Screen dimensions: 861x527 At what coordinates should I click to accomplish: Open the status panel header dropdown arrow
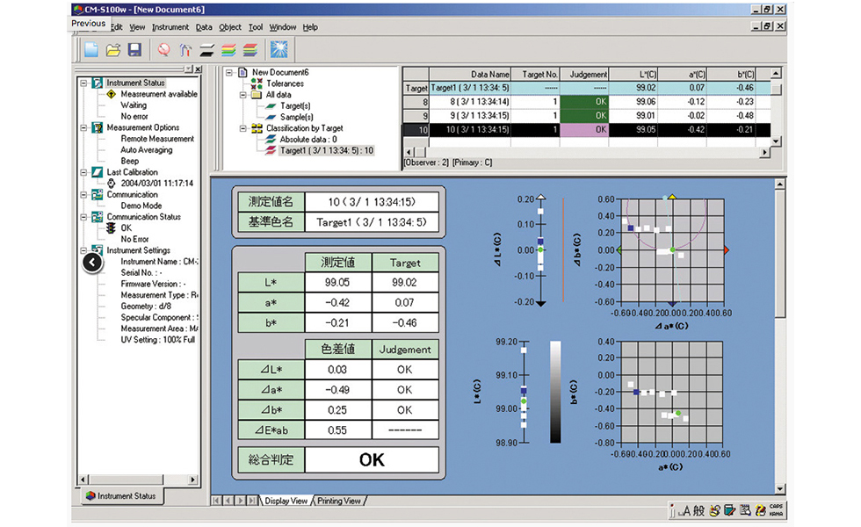click(188, 69)
